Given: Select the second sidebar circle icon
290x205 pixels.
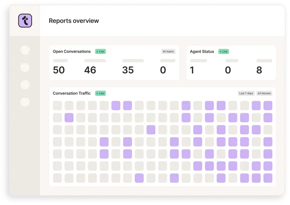Looking at the screenshot, I should click(x=25, y=67).
